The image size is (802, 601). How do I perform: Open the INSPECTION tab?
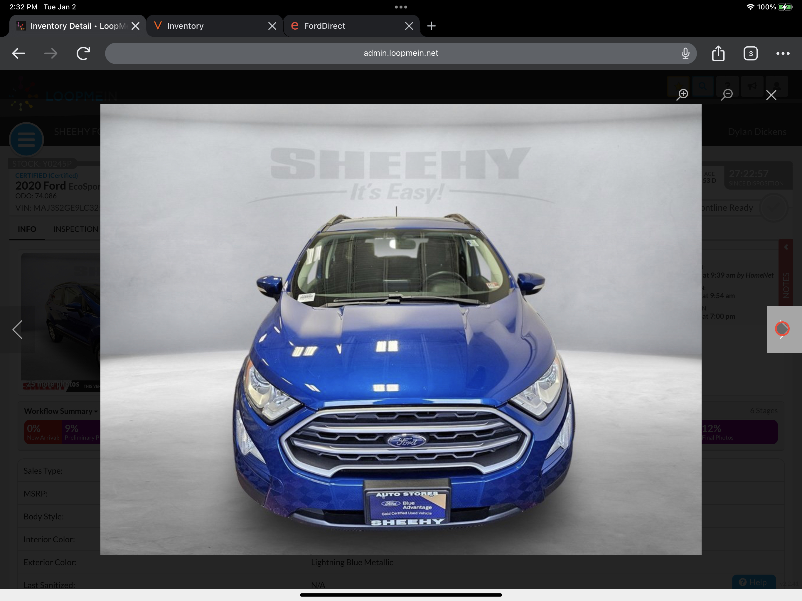(76, 229)
